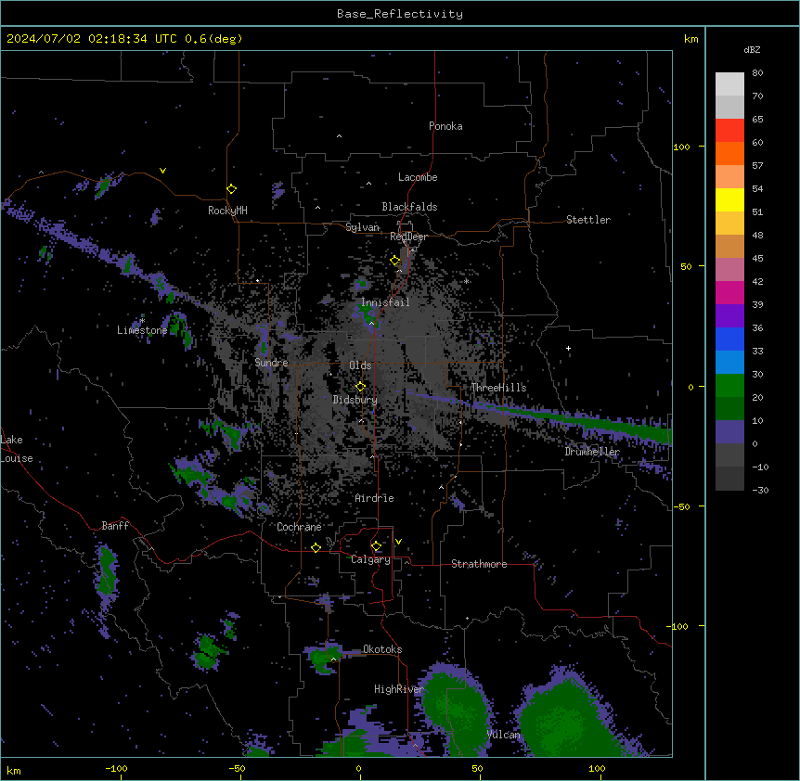Click the 80 value on dBZ scale
The image size is (800, 781).
pos(757,73)
